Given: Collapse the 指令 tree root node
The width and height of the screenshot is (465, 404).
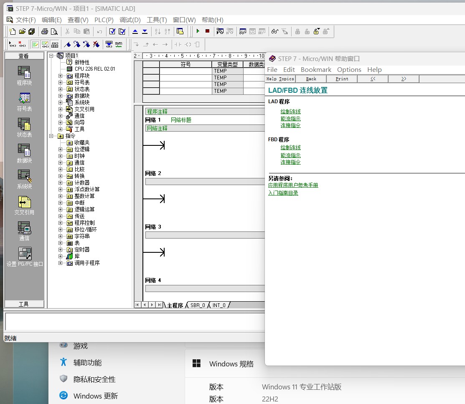Looking at the screenshot, I should coord(51,136).
